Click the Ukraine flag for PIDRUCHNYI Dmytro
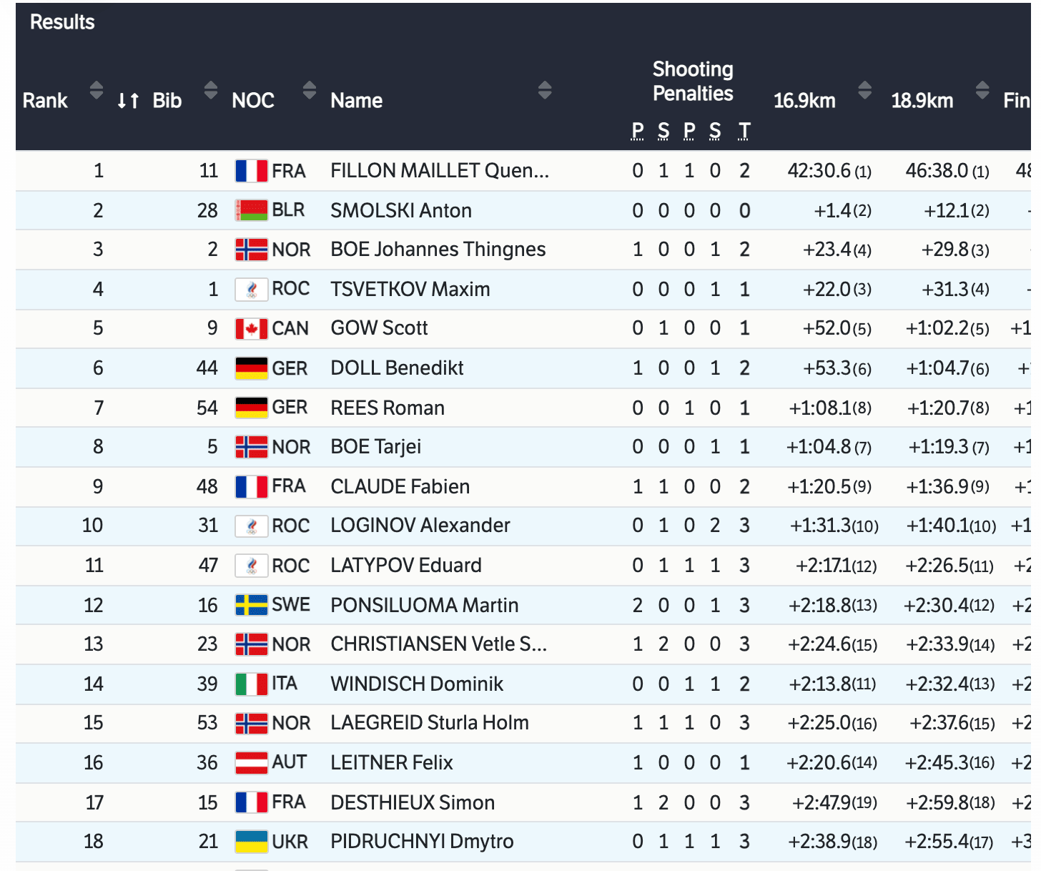The image size is (1041, 871). [251, 842]
